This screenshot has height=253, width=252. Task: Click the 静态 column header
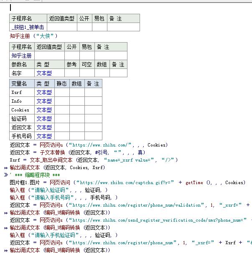62,83
